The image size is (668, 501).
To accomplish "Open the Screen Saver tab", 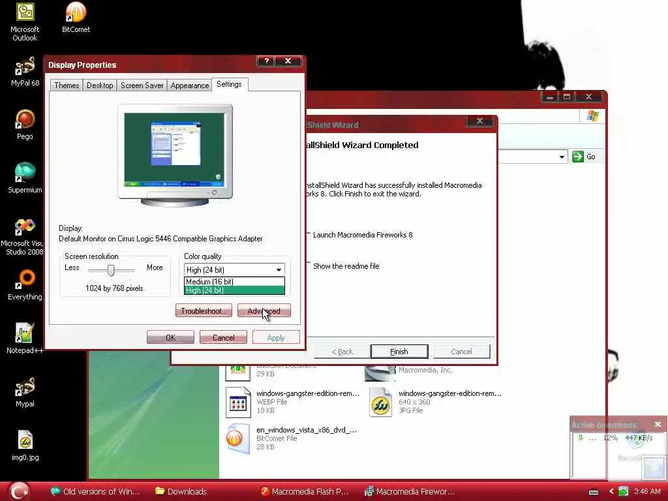I will click(x=142, y=85).
